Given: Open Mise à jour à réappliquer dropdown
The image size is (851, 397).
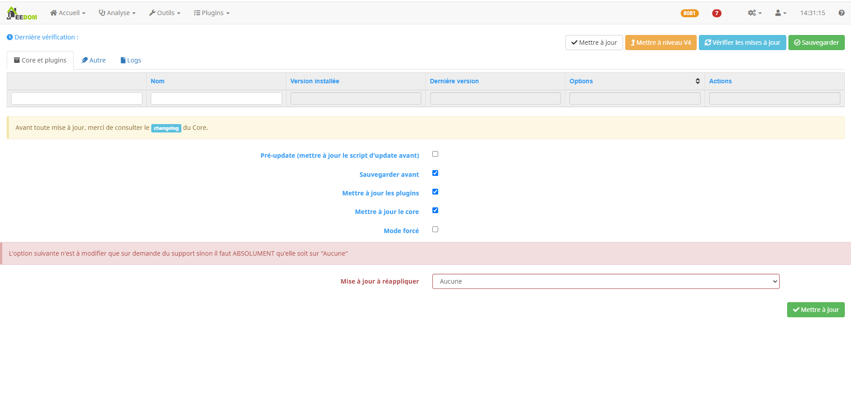Looking at the screenshot, I should click(606, 281).
